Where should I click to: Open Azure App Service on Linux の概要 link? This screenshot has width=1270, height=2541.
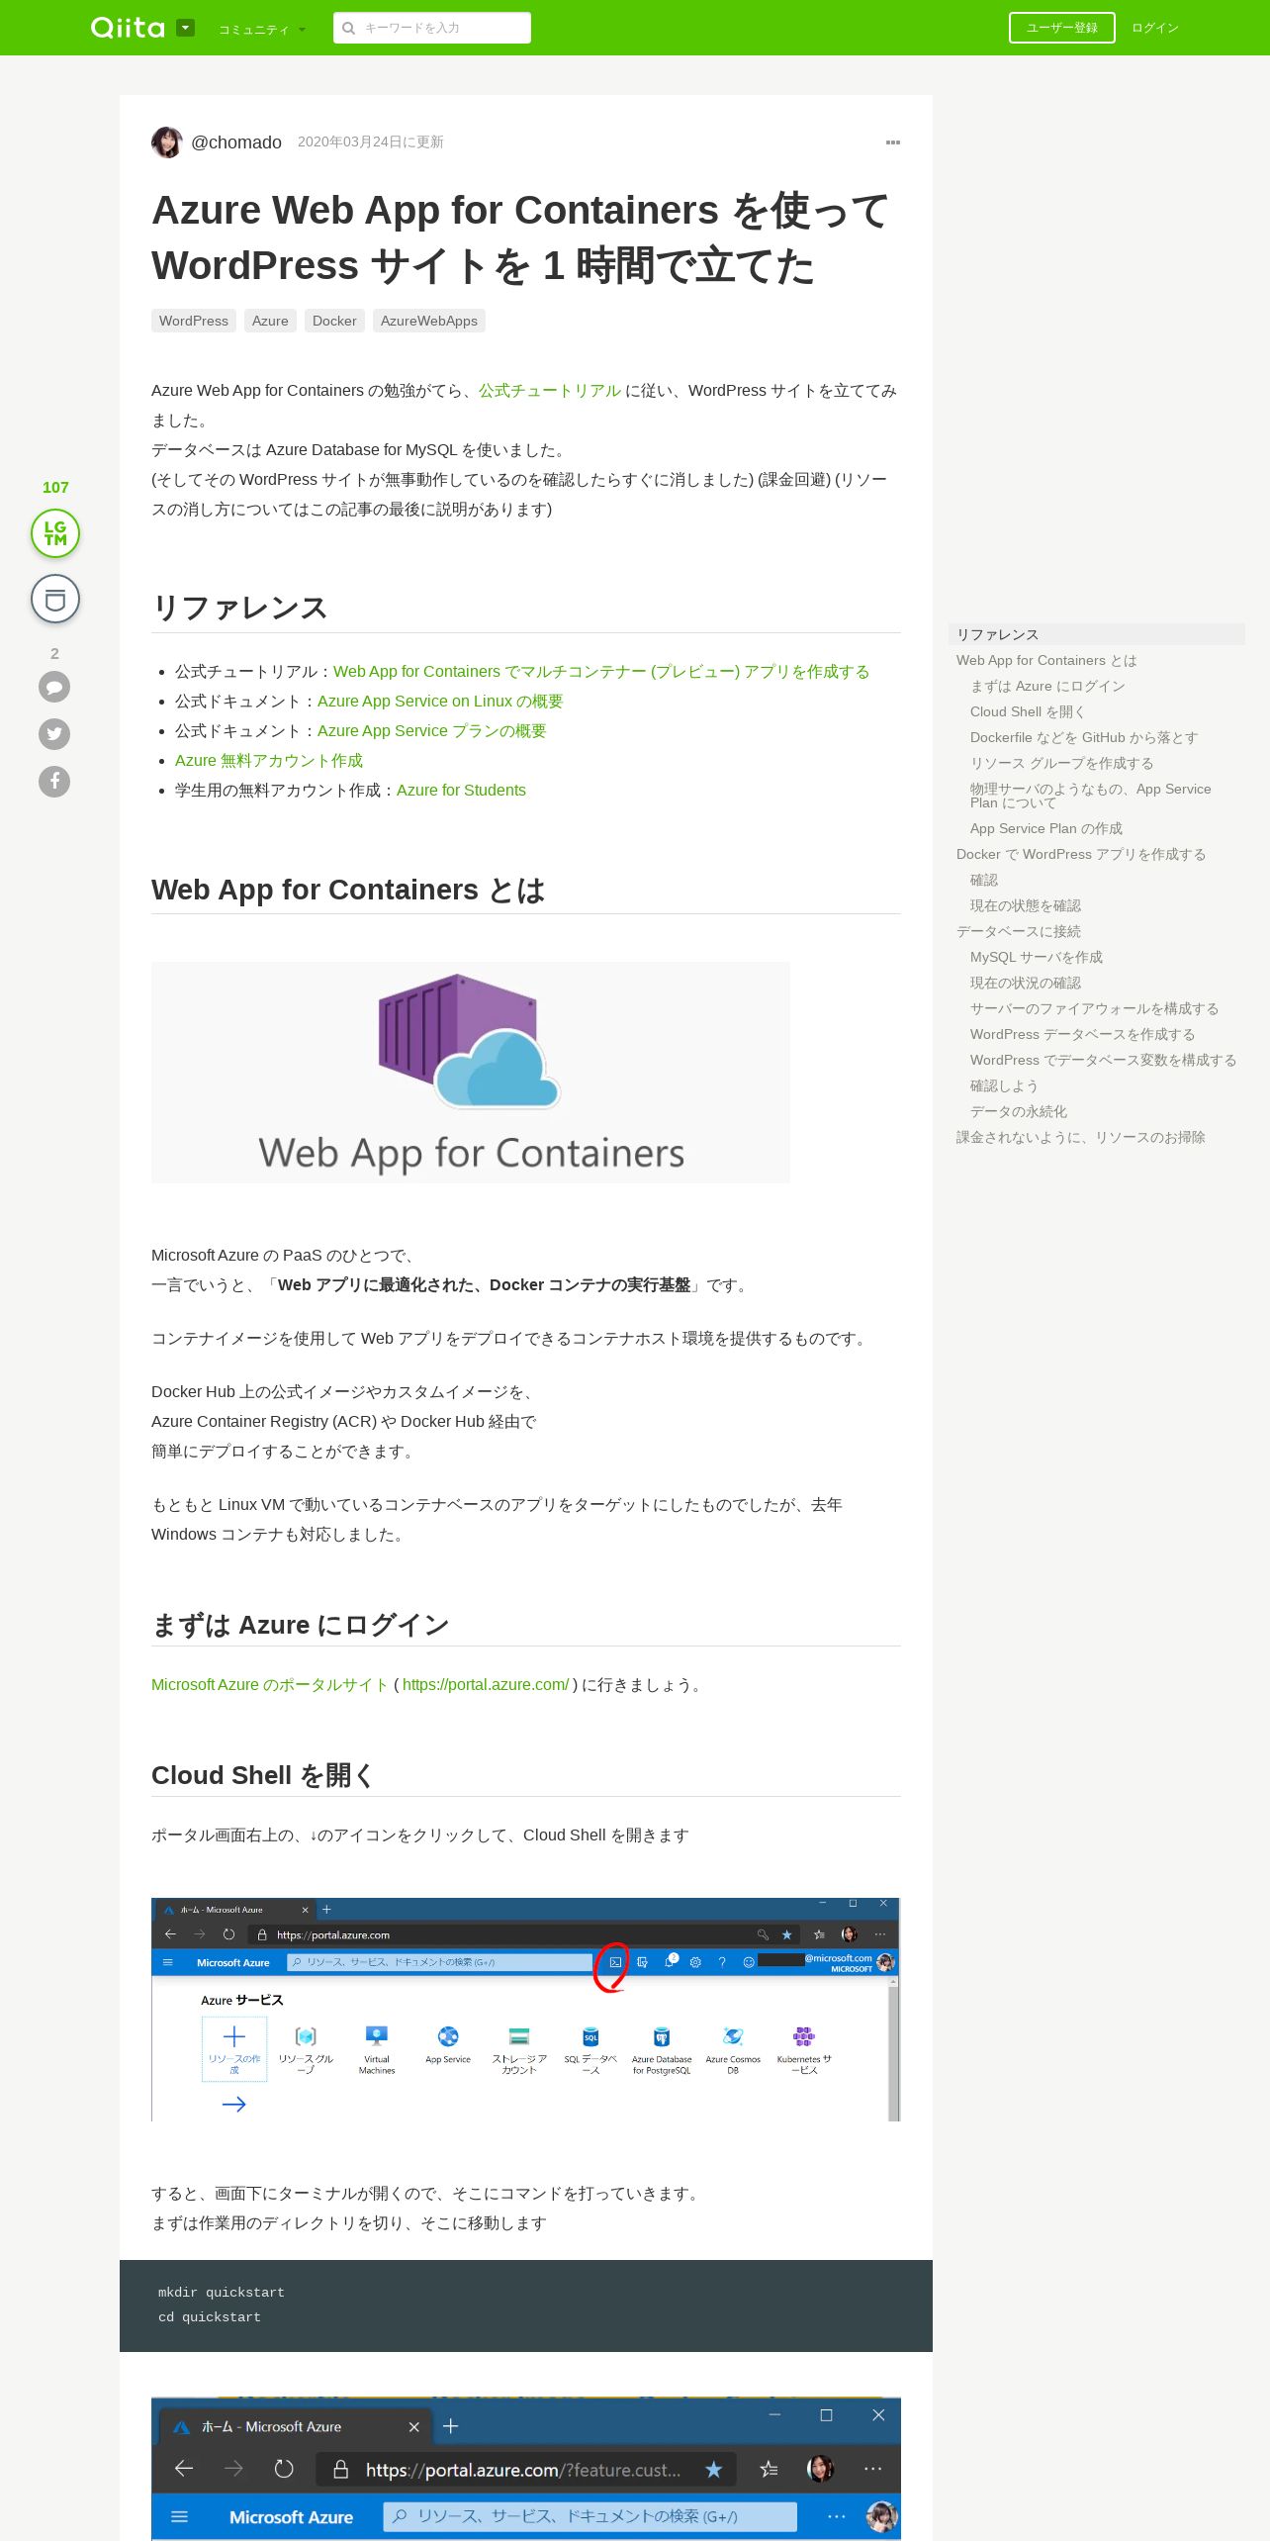(x=440, y=702)
